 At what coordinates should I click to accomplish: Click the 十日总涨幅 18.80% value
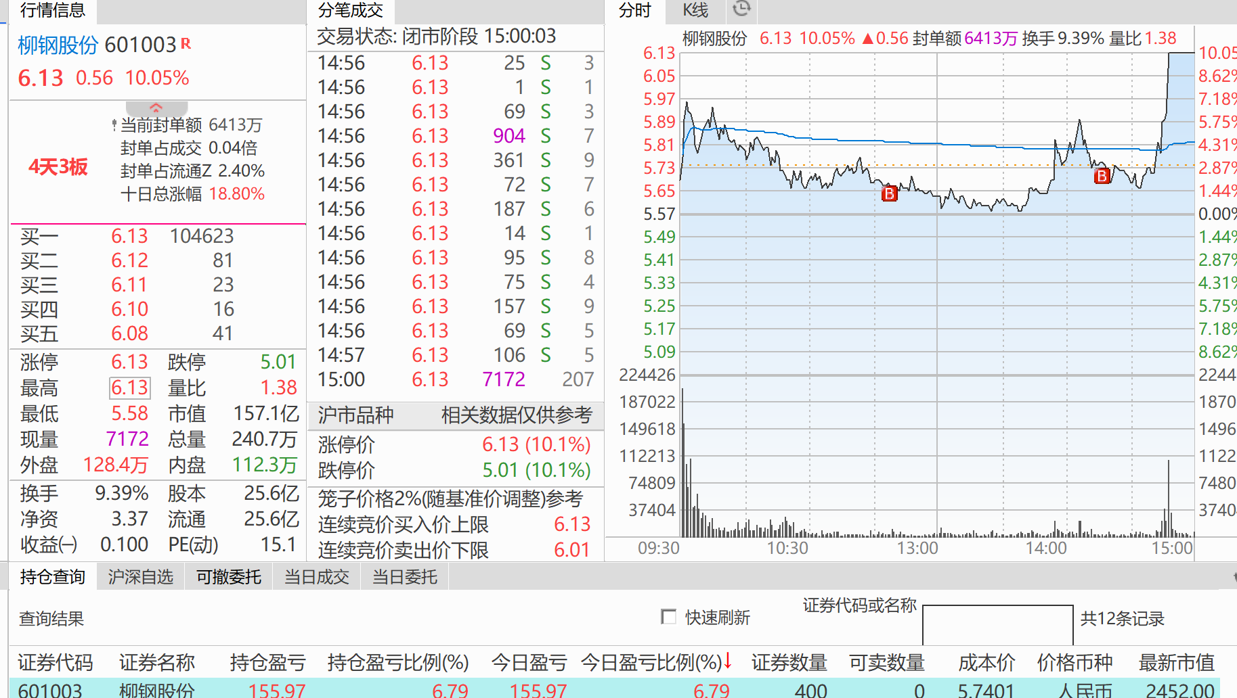coord(236,194)
